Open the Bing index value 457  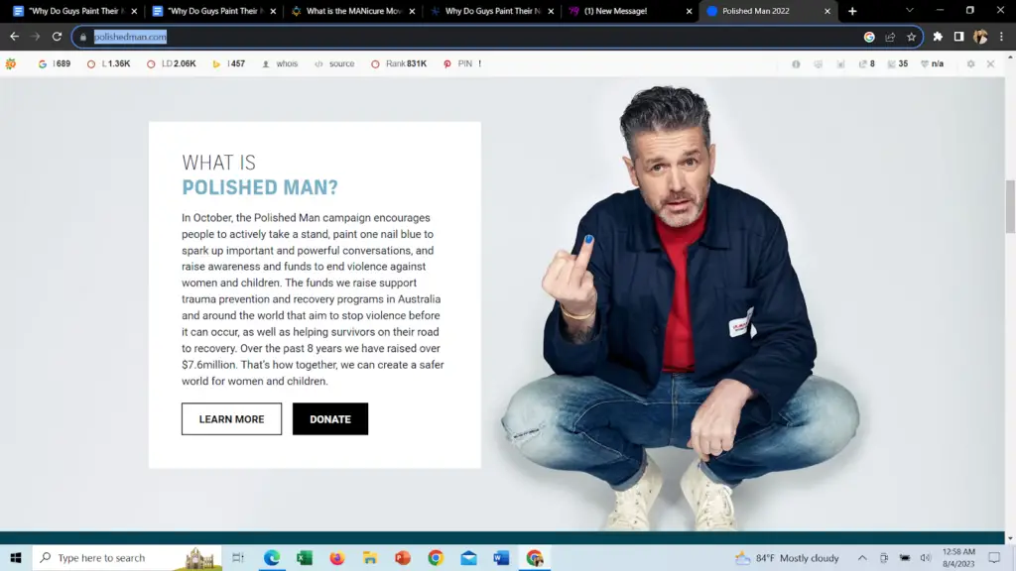[x=229, y=63]
